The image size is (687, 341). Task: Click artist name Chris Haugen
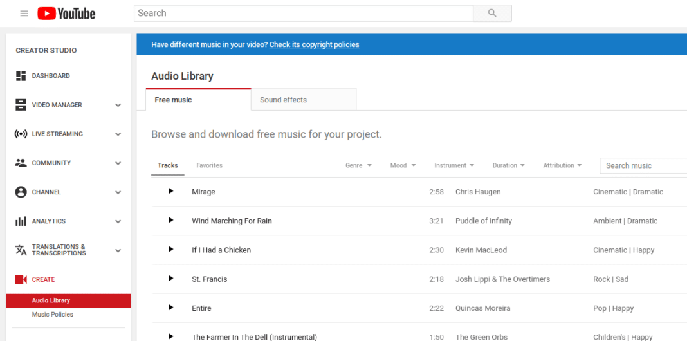tap(478, 192)
